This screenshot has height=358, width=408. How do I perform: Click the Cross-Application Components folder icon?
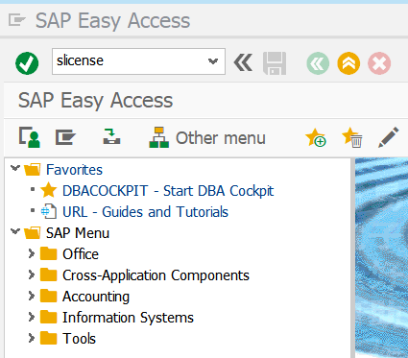49,274
